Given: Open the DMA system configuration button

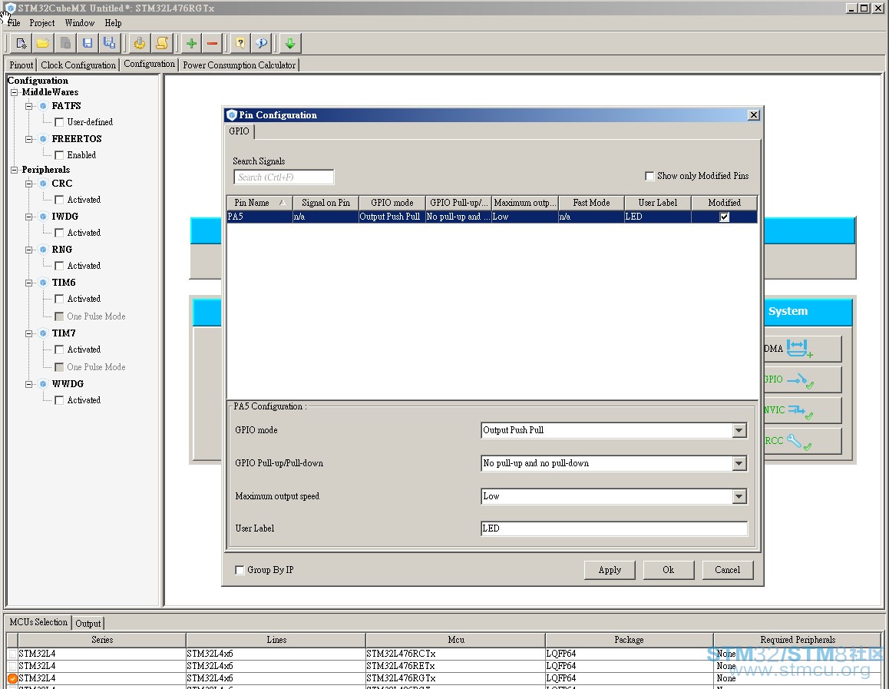Looking at the screenshot, I should [x=802, y=349].
